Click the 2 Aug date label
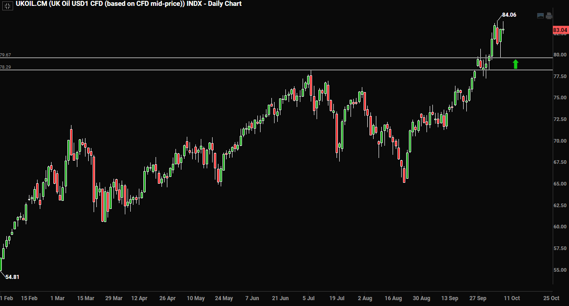The image size is (569, 306). tap(365, 298)
